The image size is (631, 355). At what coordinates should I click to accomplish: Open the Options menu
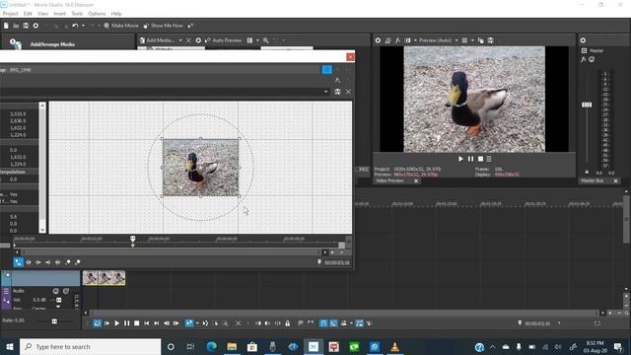97,14
